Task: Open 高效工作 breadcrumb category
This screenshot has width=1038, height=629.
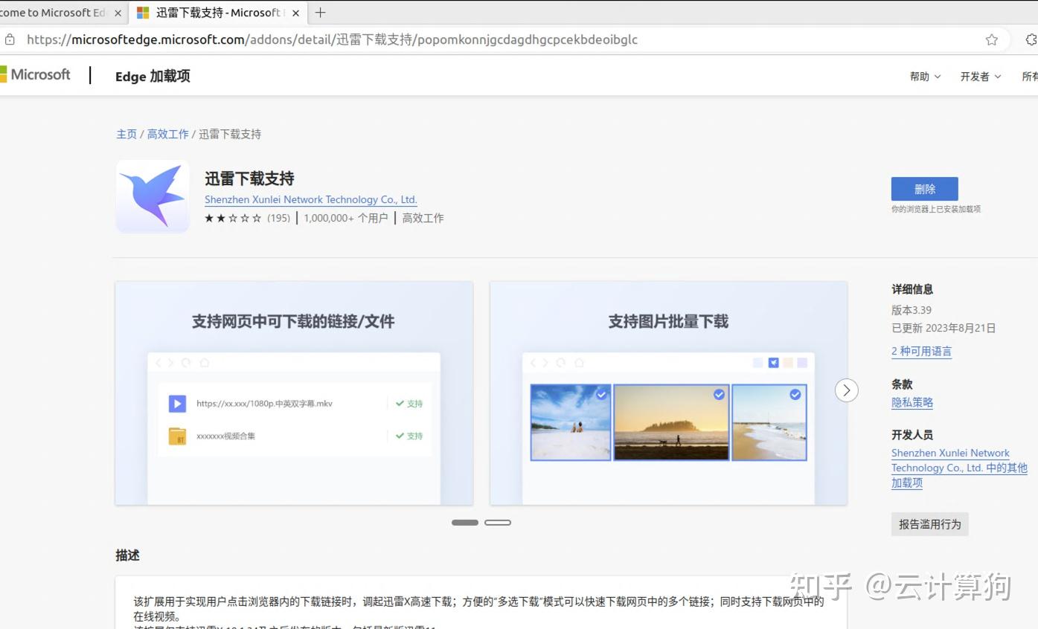Action: click(167, 134)
